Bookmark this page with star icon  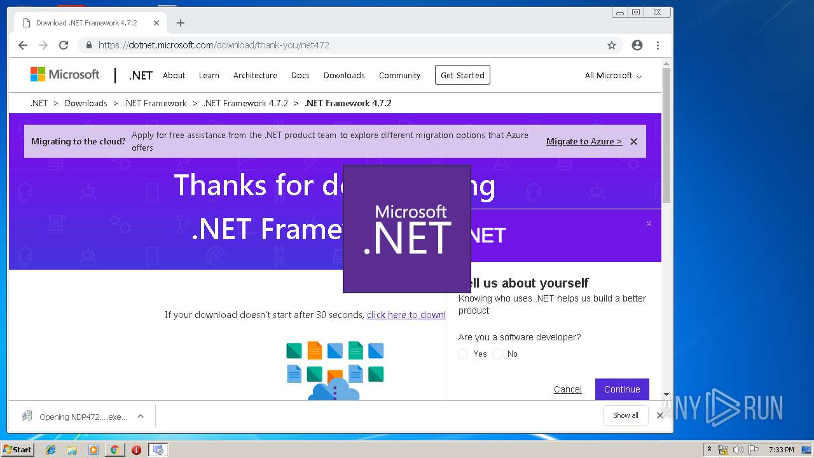[x=612, y=45]
